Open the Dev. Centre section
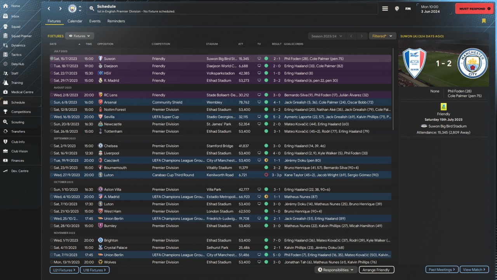The height and width of the screenshot is (280, 497). (20, 171)
